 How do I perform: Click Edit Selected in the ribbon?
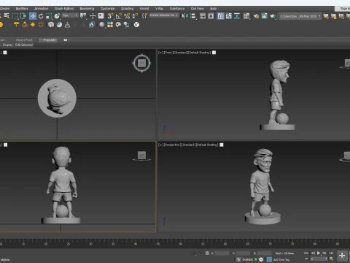pos(24,45)
